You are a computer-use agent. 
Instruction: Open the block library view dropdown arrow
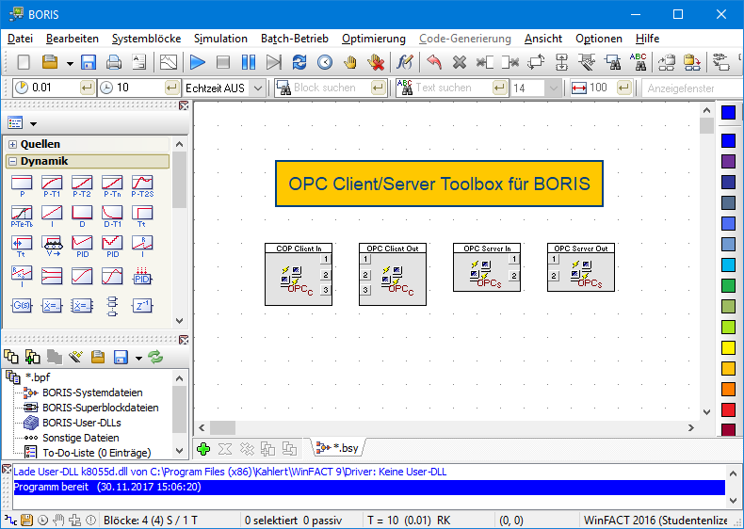coord(34,124)
